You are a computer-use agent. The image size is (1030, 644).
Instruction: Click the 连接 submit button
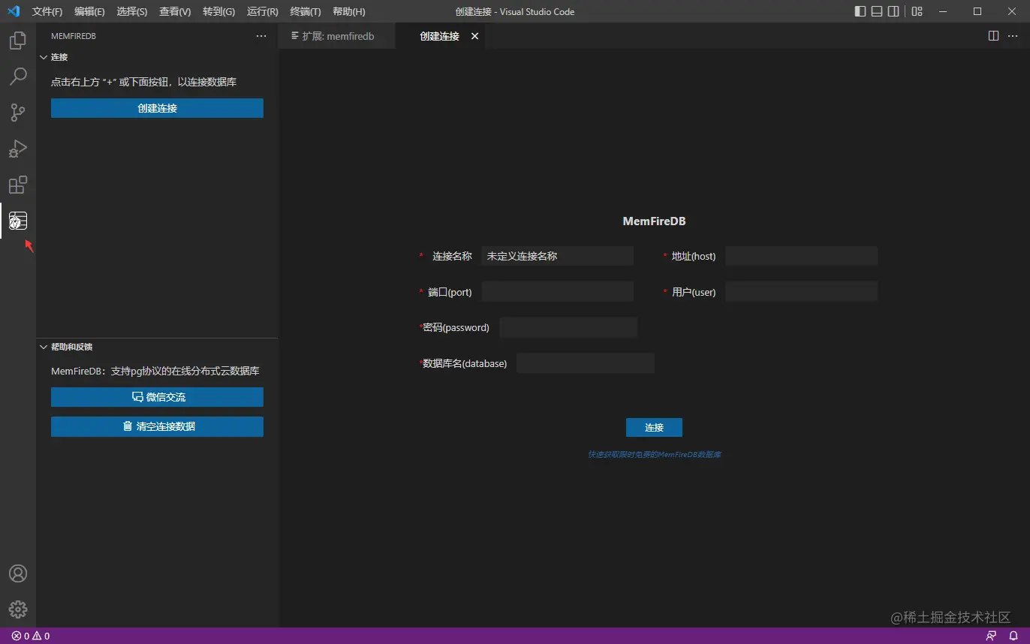654,427
